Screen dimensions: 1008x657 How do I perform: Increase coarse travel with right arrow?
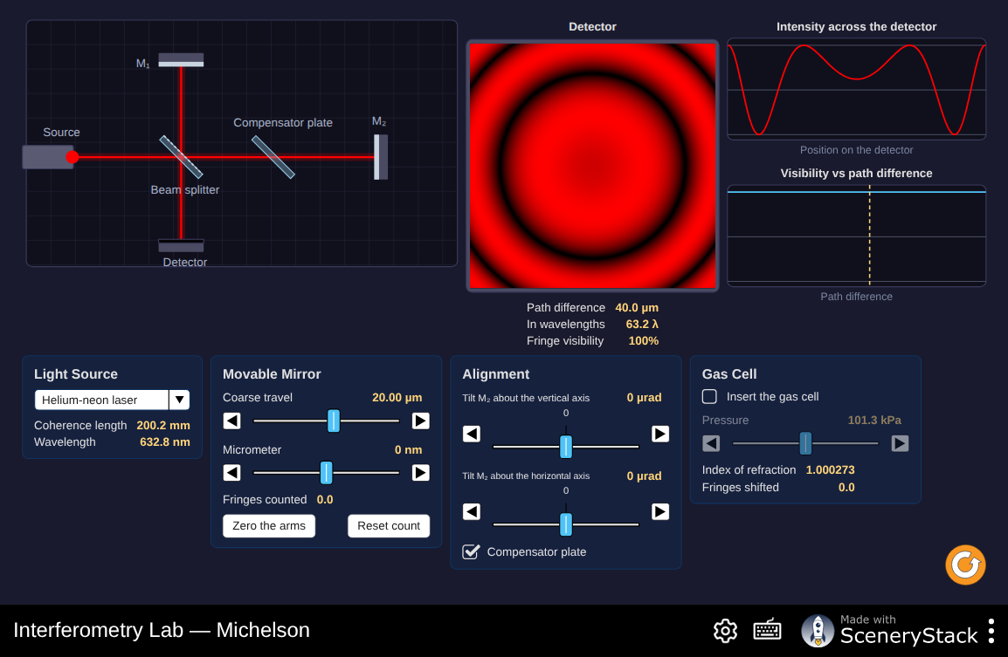click(420, 421)
